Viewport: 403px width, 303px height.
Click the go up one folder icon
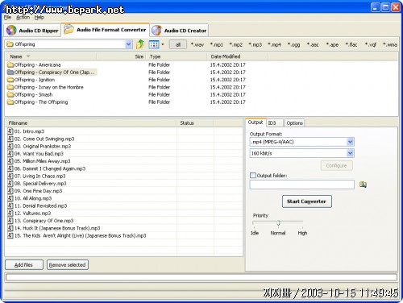[x=140, y=44]
